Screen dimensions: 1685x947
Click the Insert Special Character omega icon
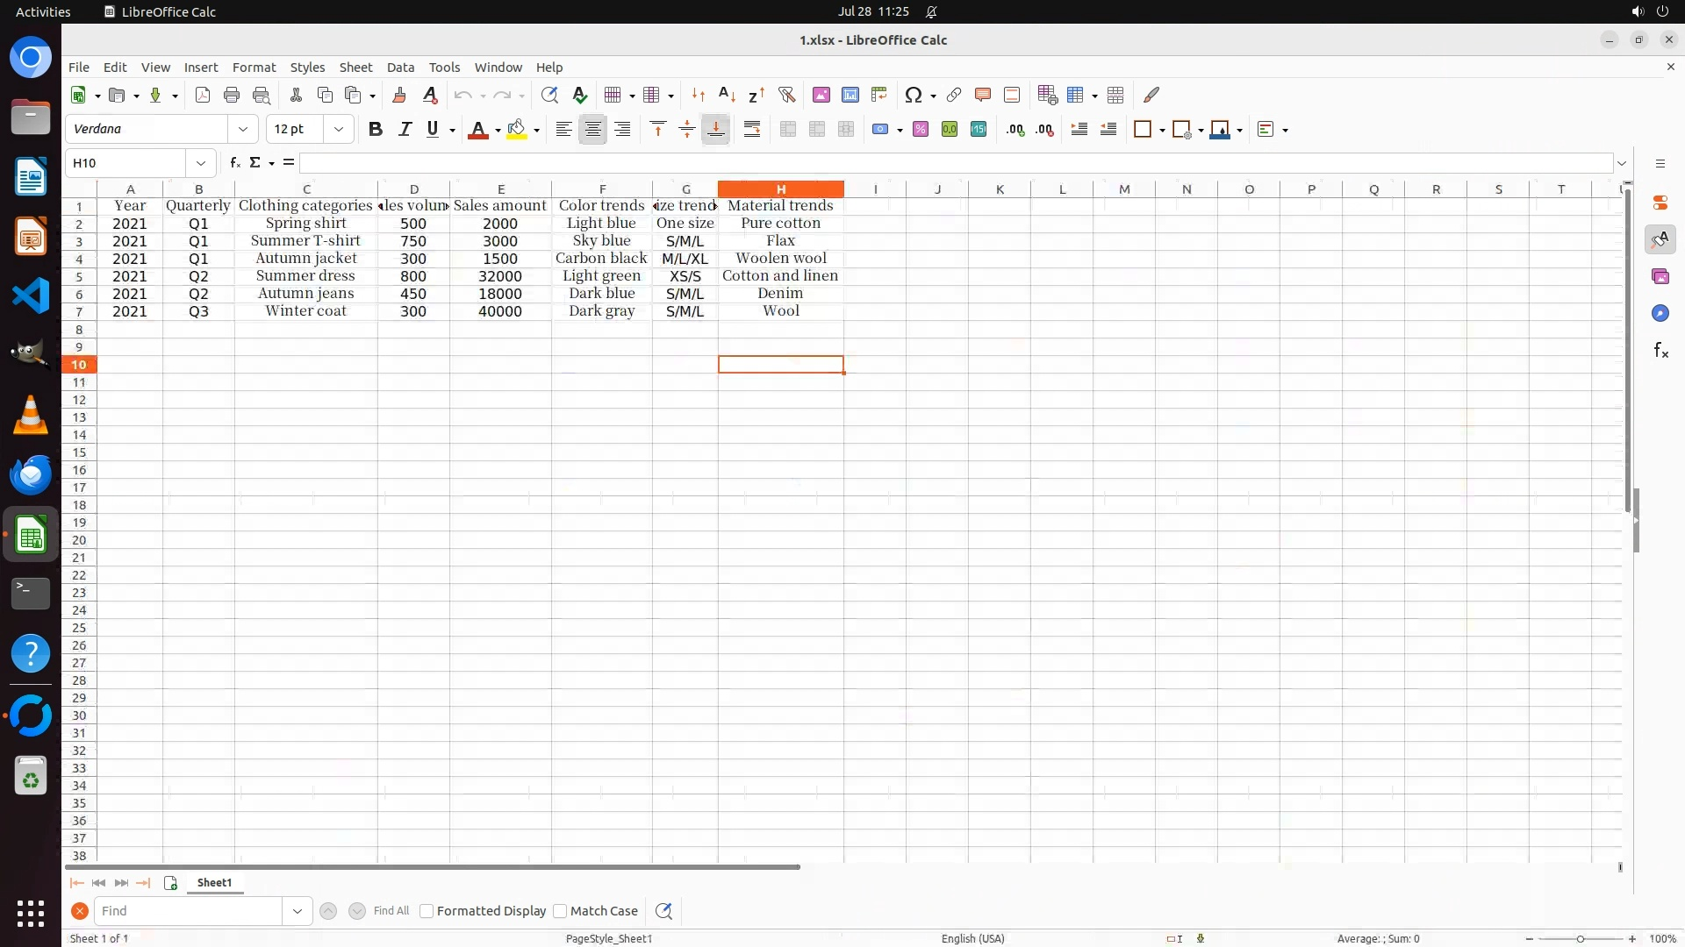click(913, 95)
